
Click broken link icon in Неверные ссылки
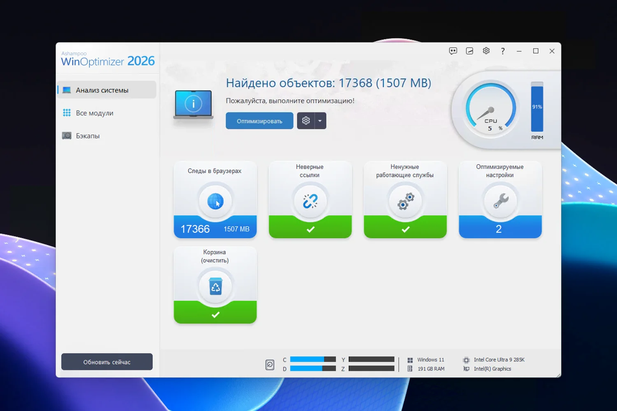click(310, 201)
